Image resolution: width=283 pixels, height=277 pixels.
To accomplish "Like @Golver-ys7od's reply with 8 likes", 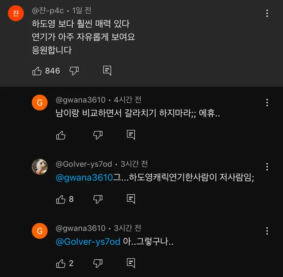I will click(61, 199).
